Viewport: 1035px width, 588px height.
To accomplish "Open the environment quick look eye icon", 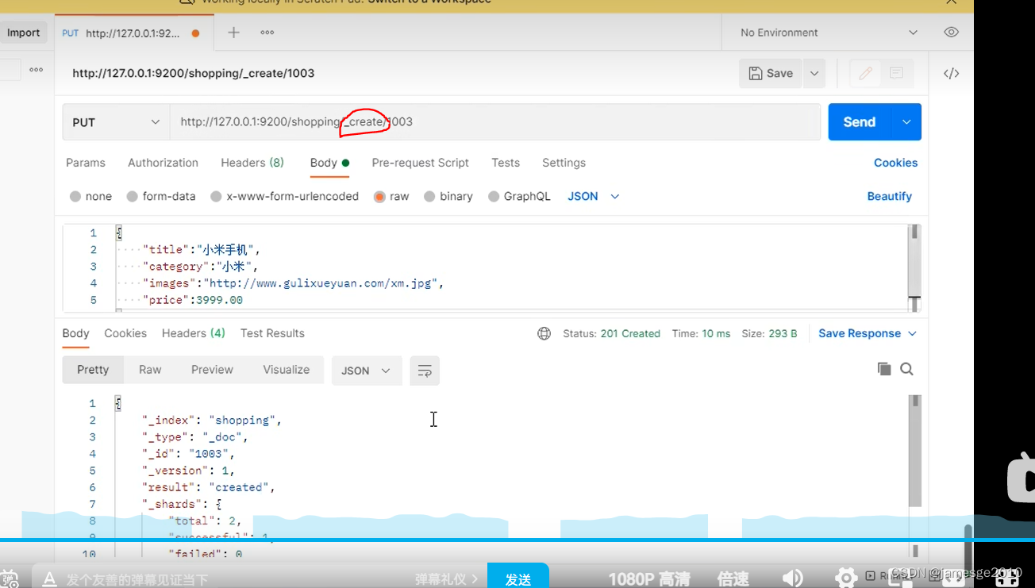I will (x=952, y=33).
